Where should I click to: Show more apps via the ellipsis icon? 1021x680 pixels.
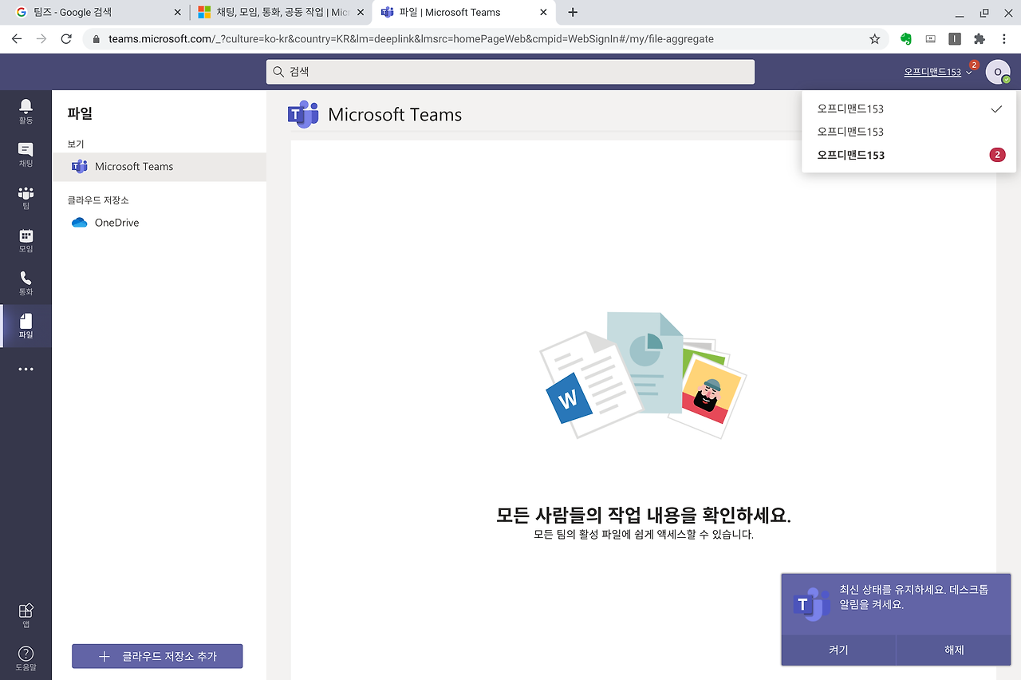26,370
